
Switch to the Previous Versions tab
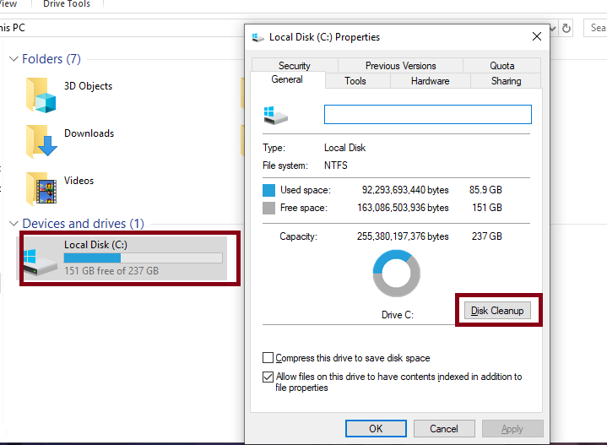coord(400,66)
